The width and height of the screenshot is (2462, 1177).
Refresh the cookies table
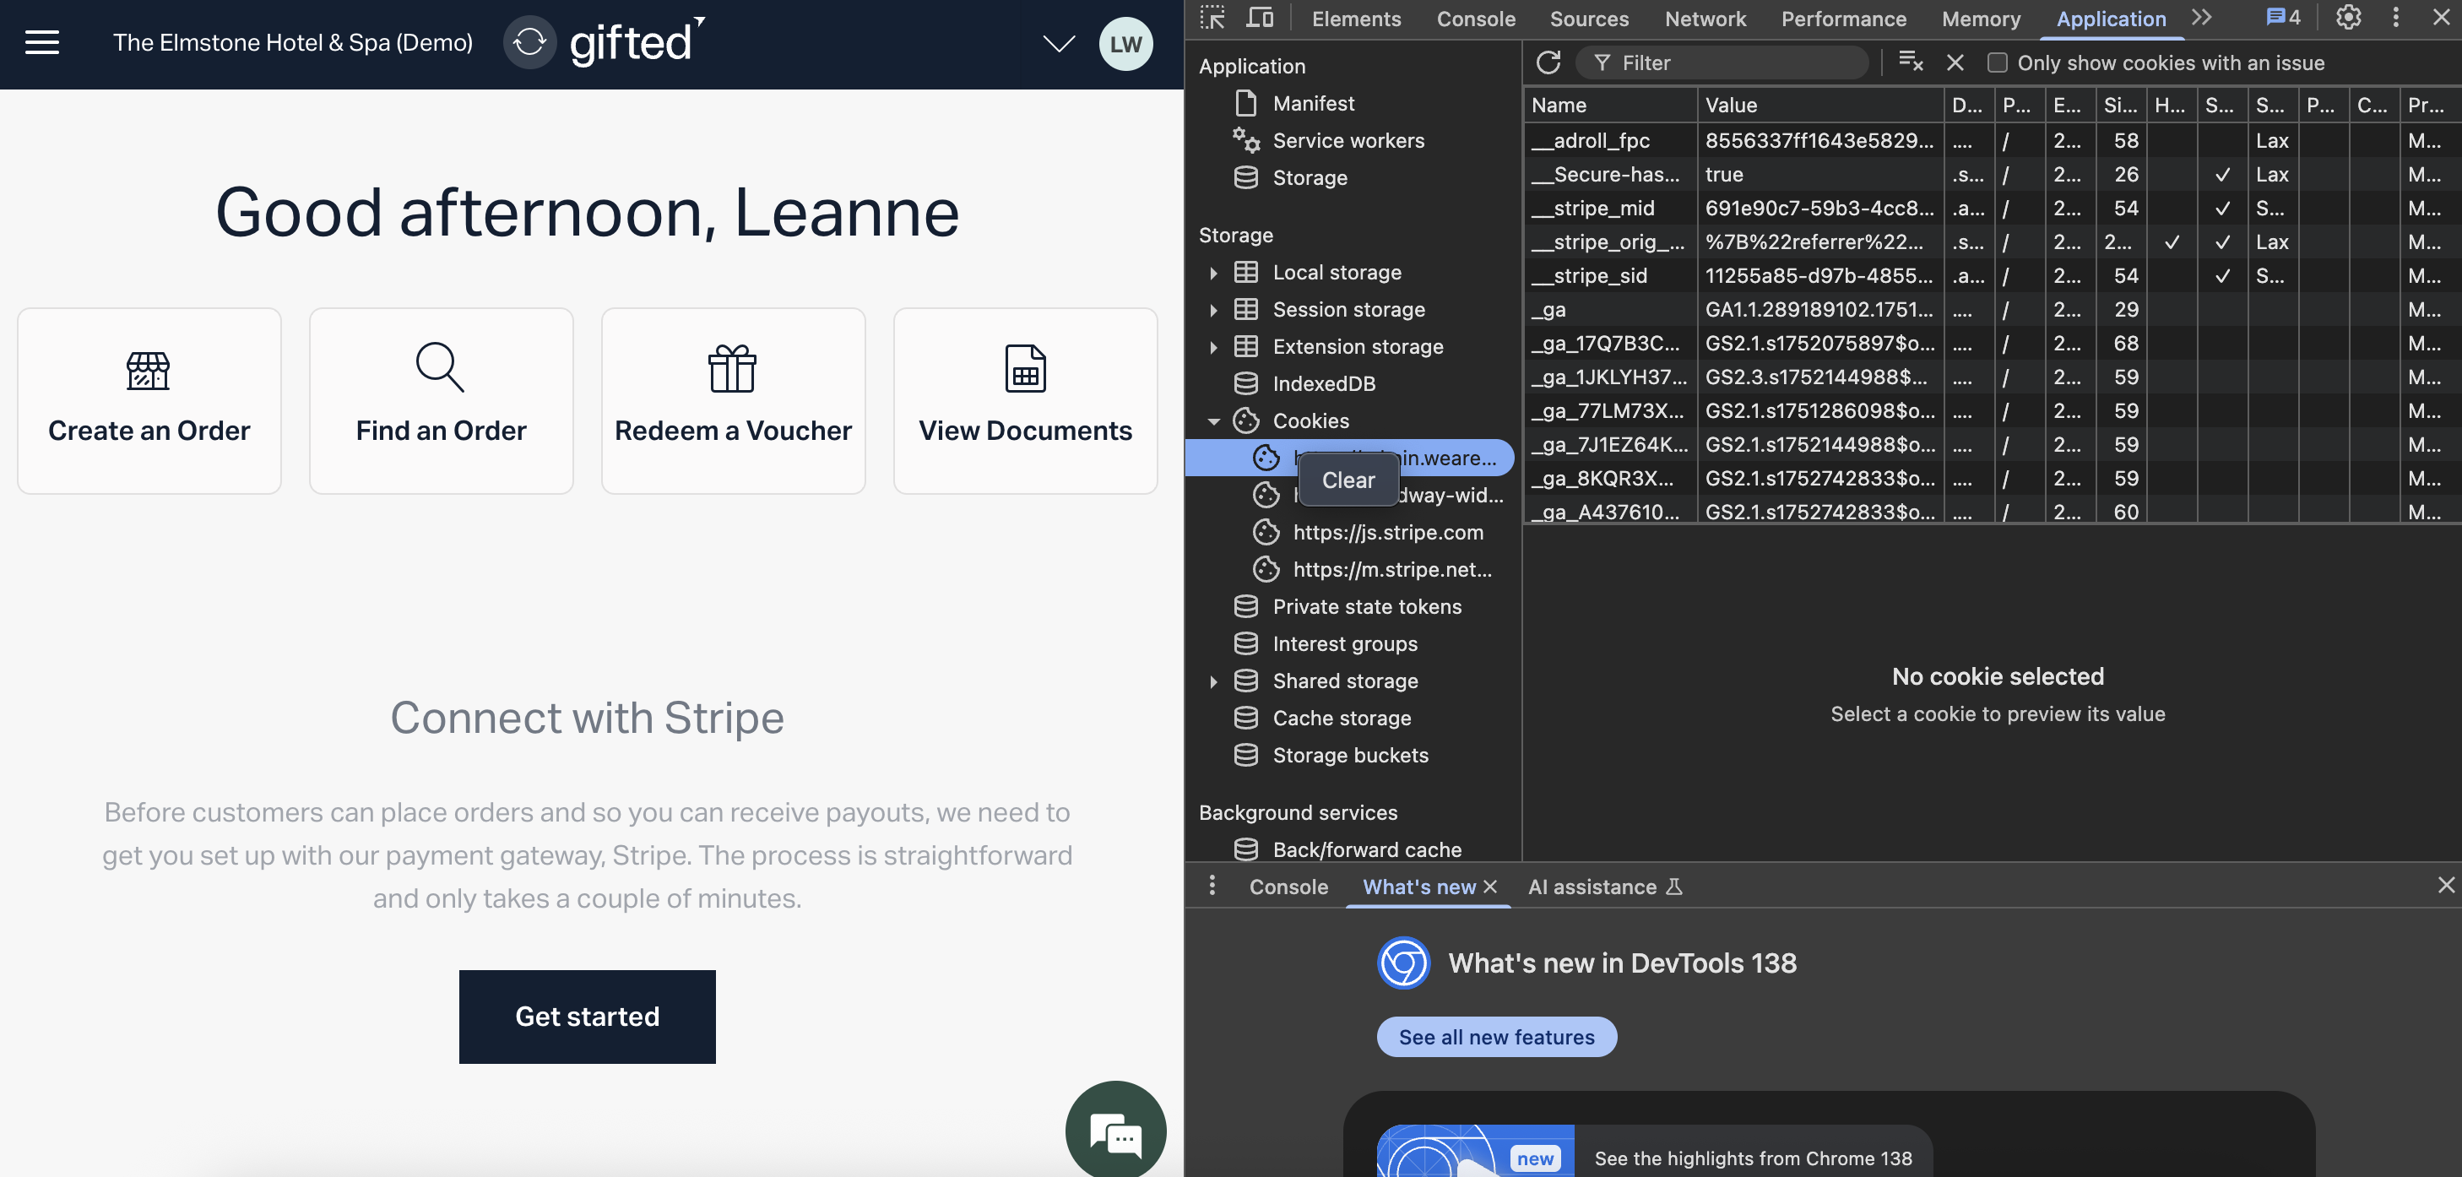1548,63
